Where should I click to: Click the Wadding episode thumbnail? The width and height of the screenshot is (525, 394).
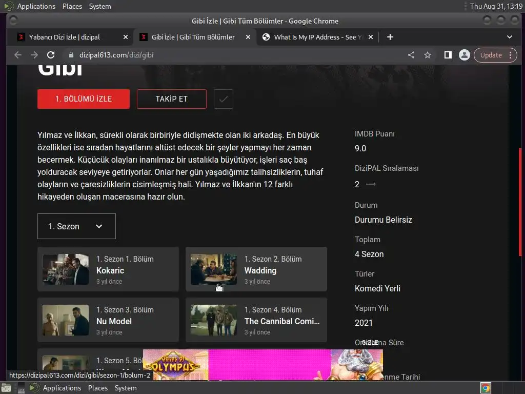[214, 269]
